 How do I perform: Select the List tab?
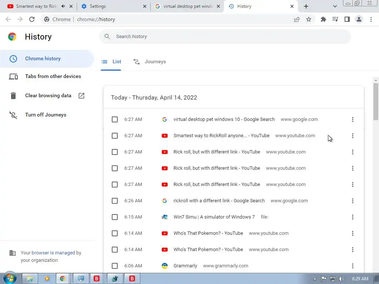point(111,62)
